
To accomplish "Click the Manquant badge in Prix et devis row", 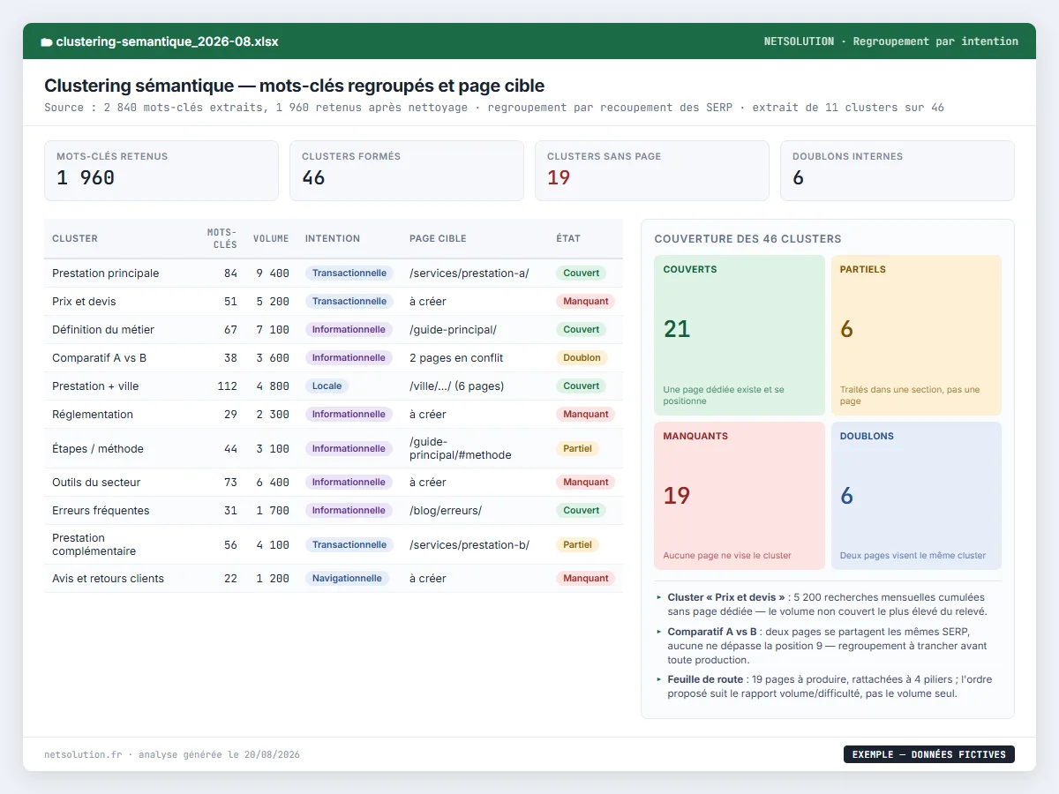I will point(585,302).
